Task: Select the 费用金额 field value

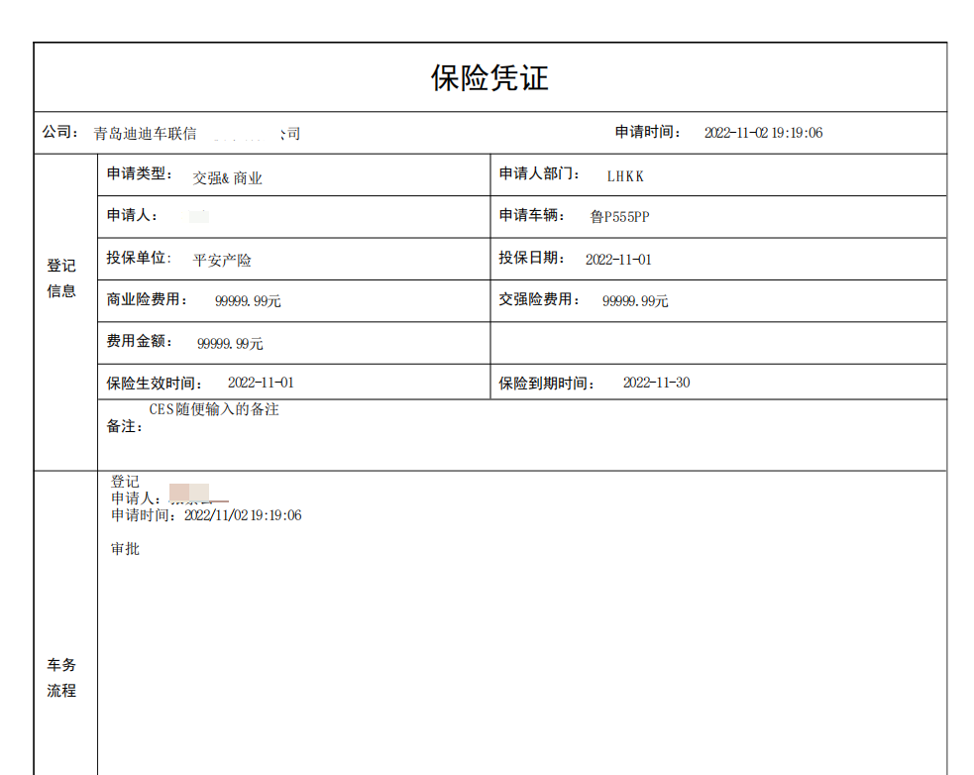Action: (229, 344)
